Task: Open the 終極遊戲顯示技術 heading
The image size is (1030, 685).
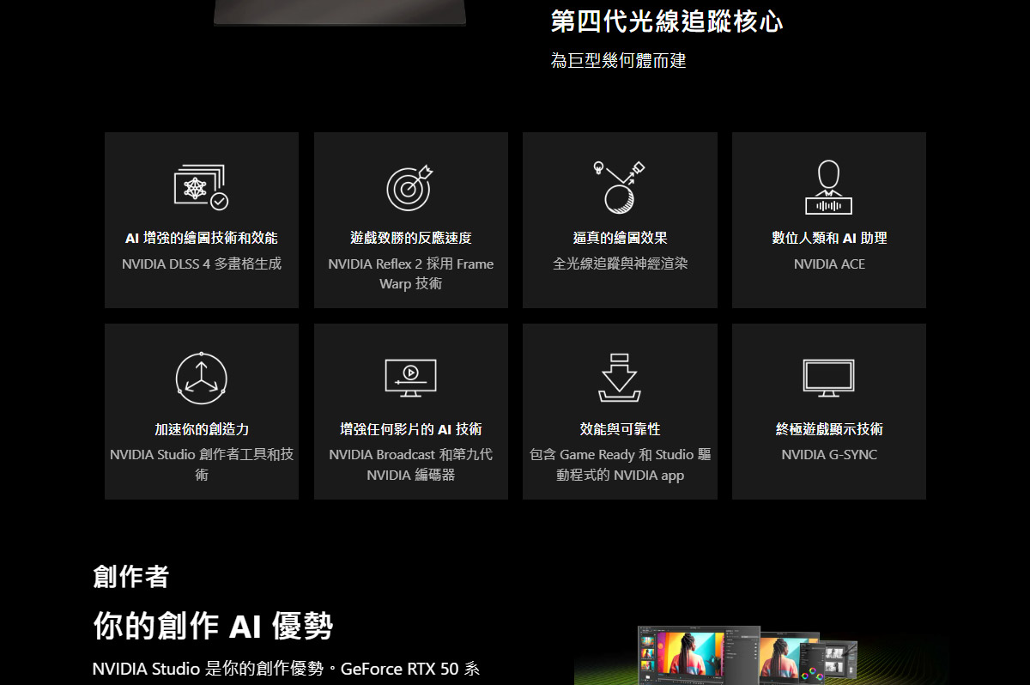Action: point(829,428)
